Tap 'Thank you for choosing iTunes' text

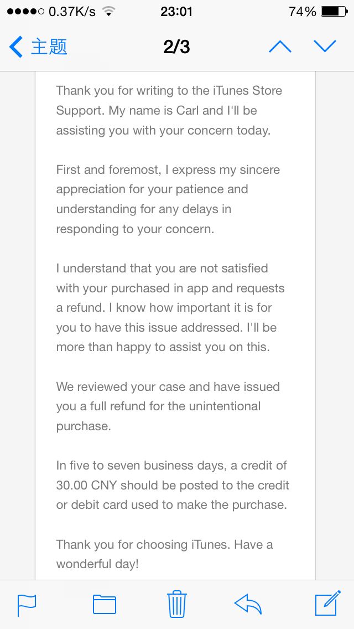[143, 544]
